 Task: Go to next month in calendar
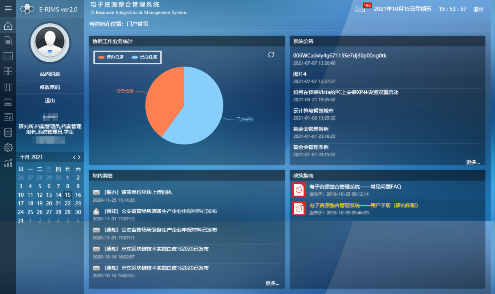(x=79, y=157)
